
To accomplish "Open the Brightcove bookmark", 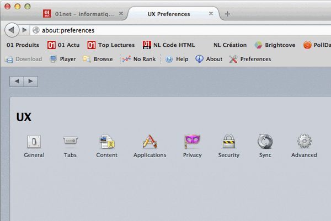I will pos(275,45).
